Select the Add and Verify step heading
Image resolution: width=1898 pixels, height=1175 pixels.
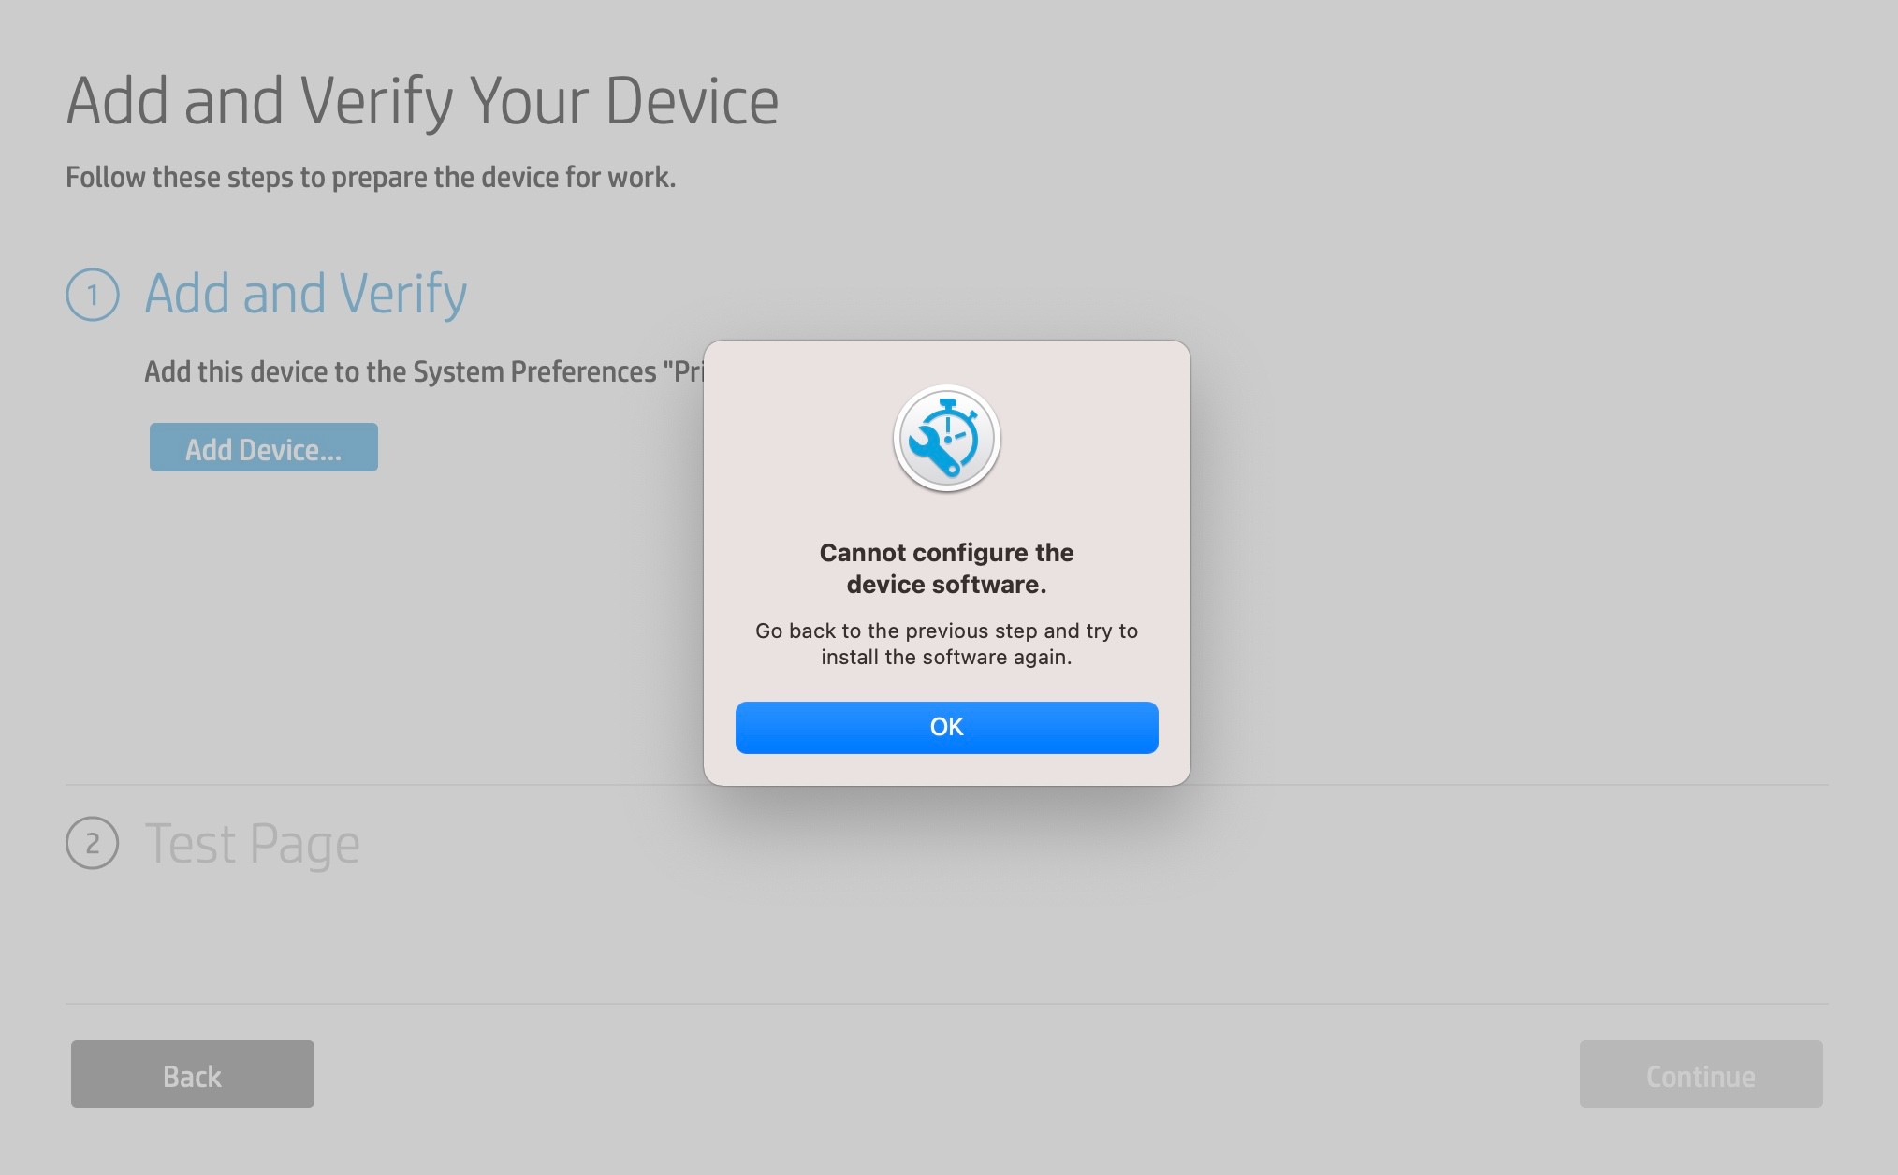click(305, 294)
